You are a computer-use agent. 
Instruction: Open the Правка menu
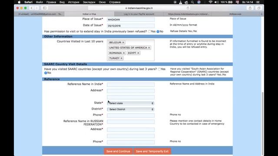click(x=51, y=2)
